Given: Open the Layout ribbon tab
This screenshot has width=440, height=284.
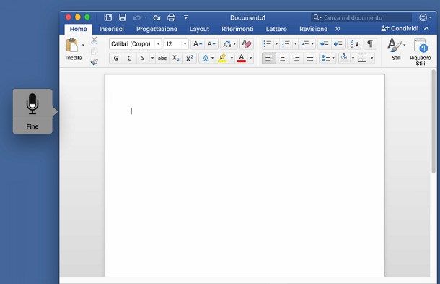Looking at the screenshot, I should [199, 29].
